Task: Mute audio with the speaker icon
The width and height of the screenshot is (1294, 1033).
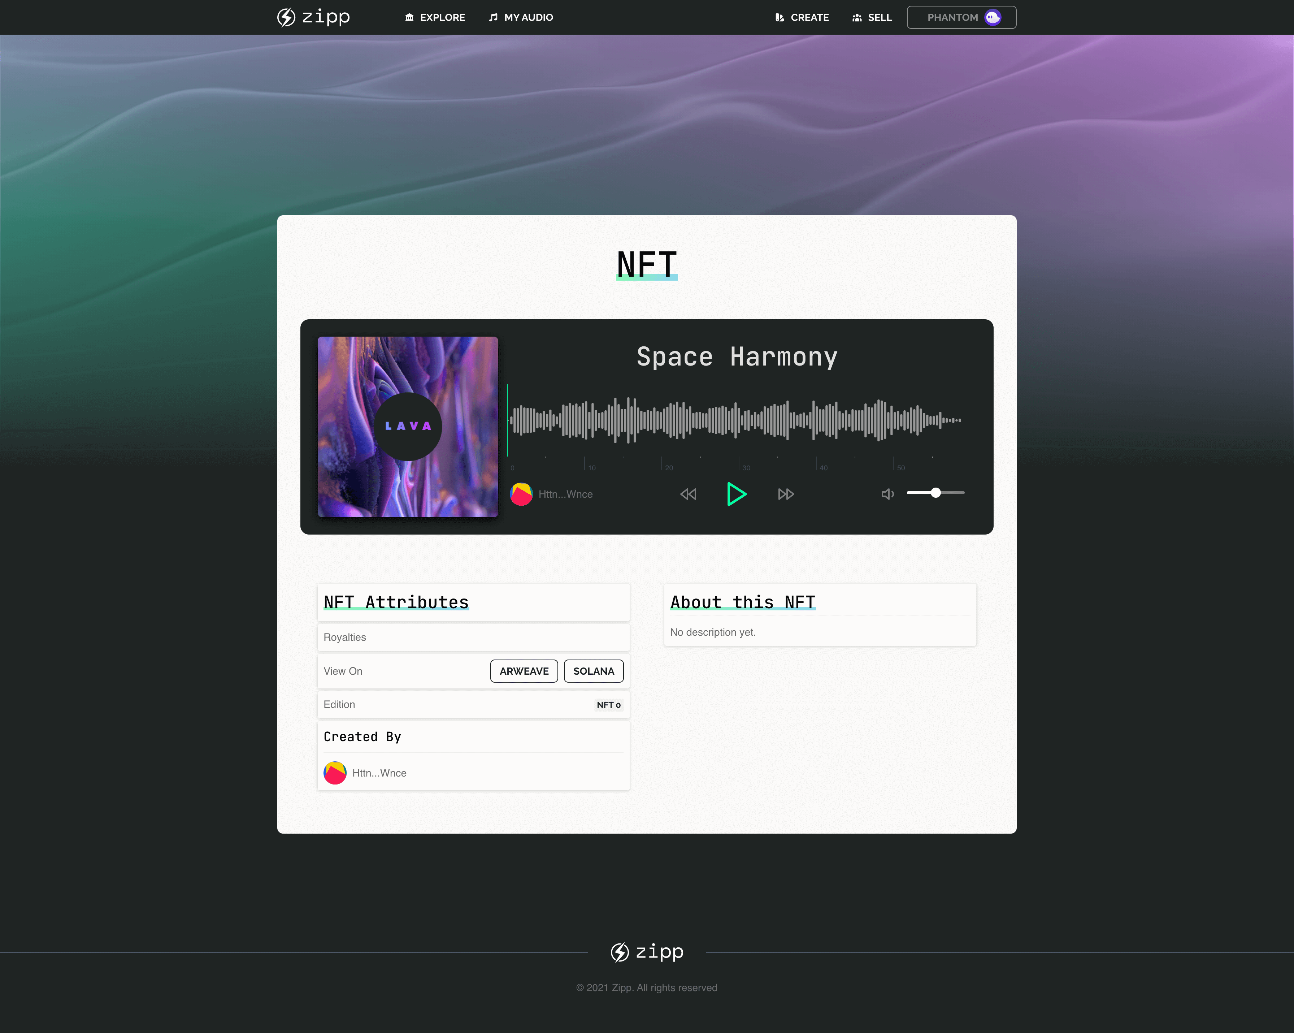Action: coord(887,494)
